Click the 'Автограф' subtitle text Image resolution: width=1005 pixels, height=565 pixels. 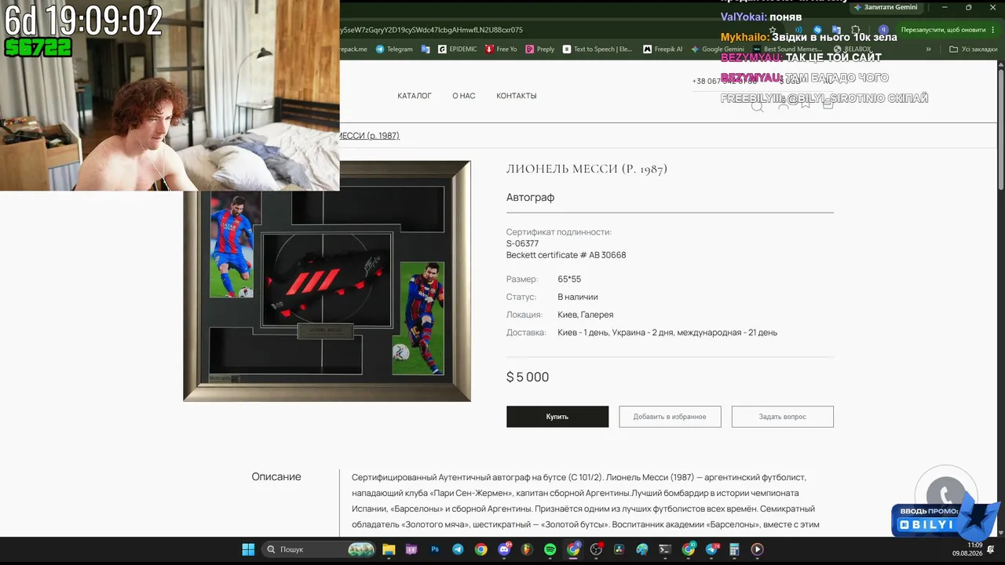click(x=531, y=198)
